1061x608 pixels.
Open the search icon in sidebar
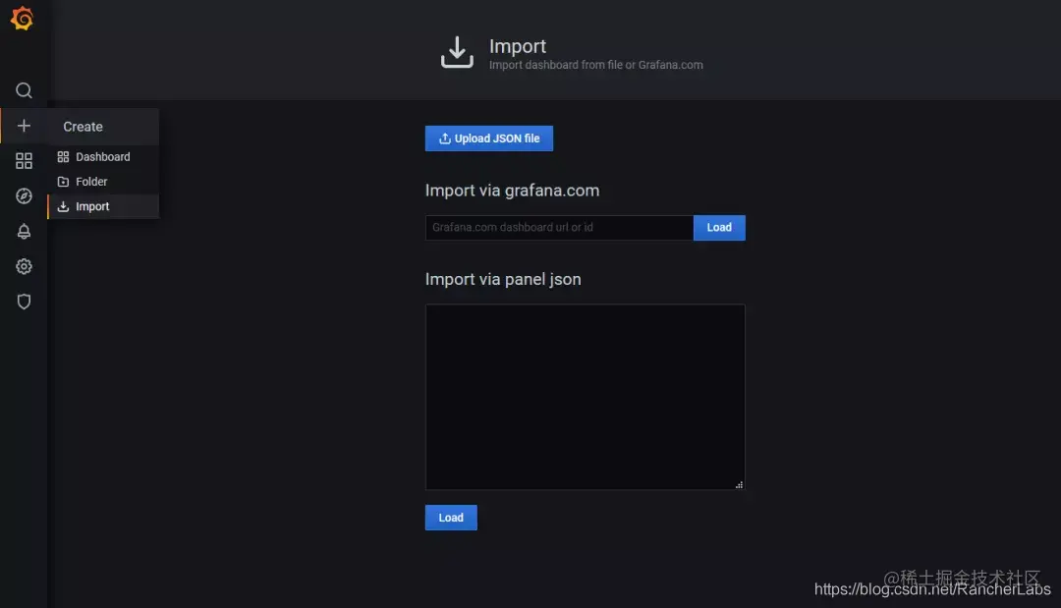point(24,90)
